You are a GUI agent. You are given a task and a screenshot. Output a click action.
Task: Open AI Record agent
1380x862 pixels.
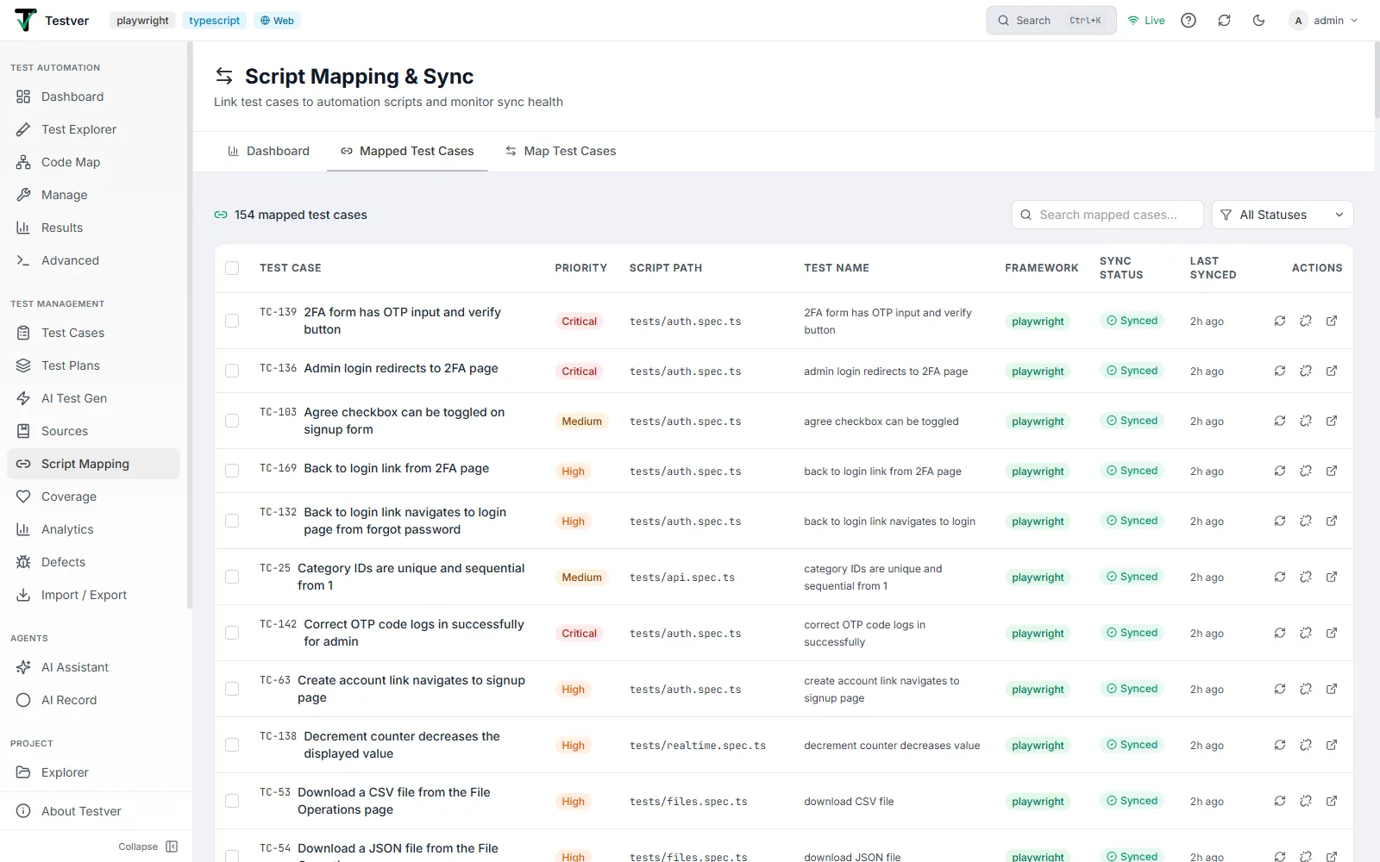(93, 700)
